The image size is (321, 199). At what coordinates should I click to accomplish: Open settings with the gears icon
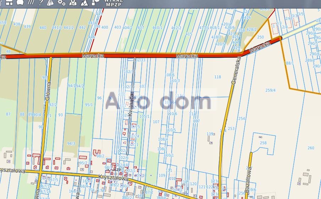coord(61,2)
